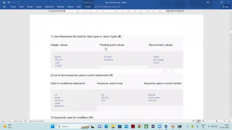This screenshot has width=232, height=130.
Task: Click the 'double' keyword text
Action: point(108,60)
